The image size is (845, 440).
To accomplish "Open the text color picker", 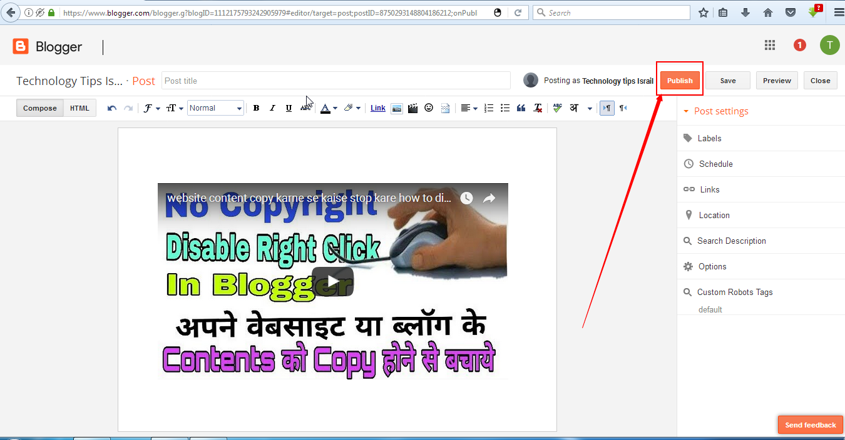I will (329, 108).
